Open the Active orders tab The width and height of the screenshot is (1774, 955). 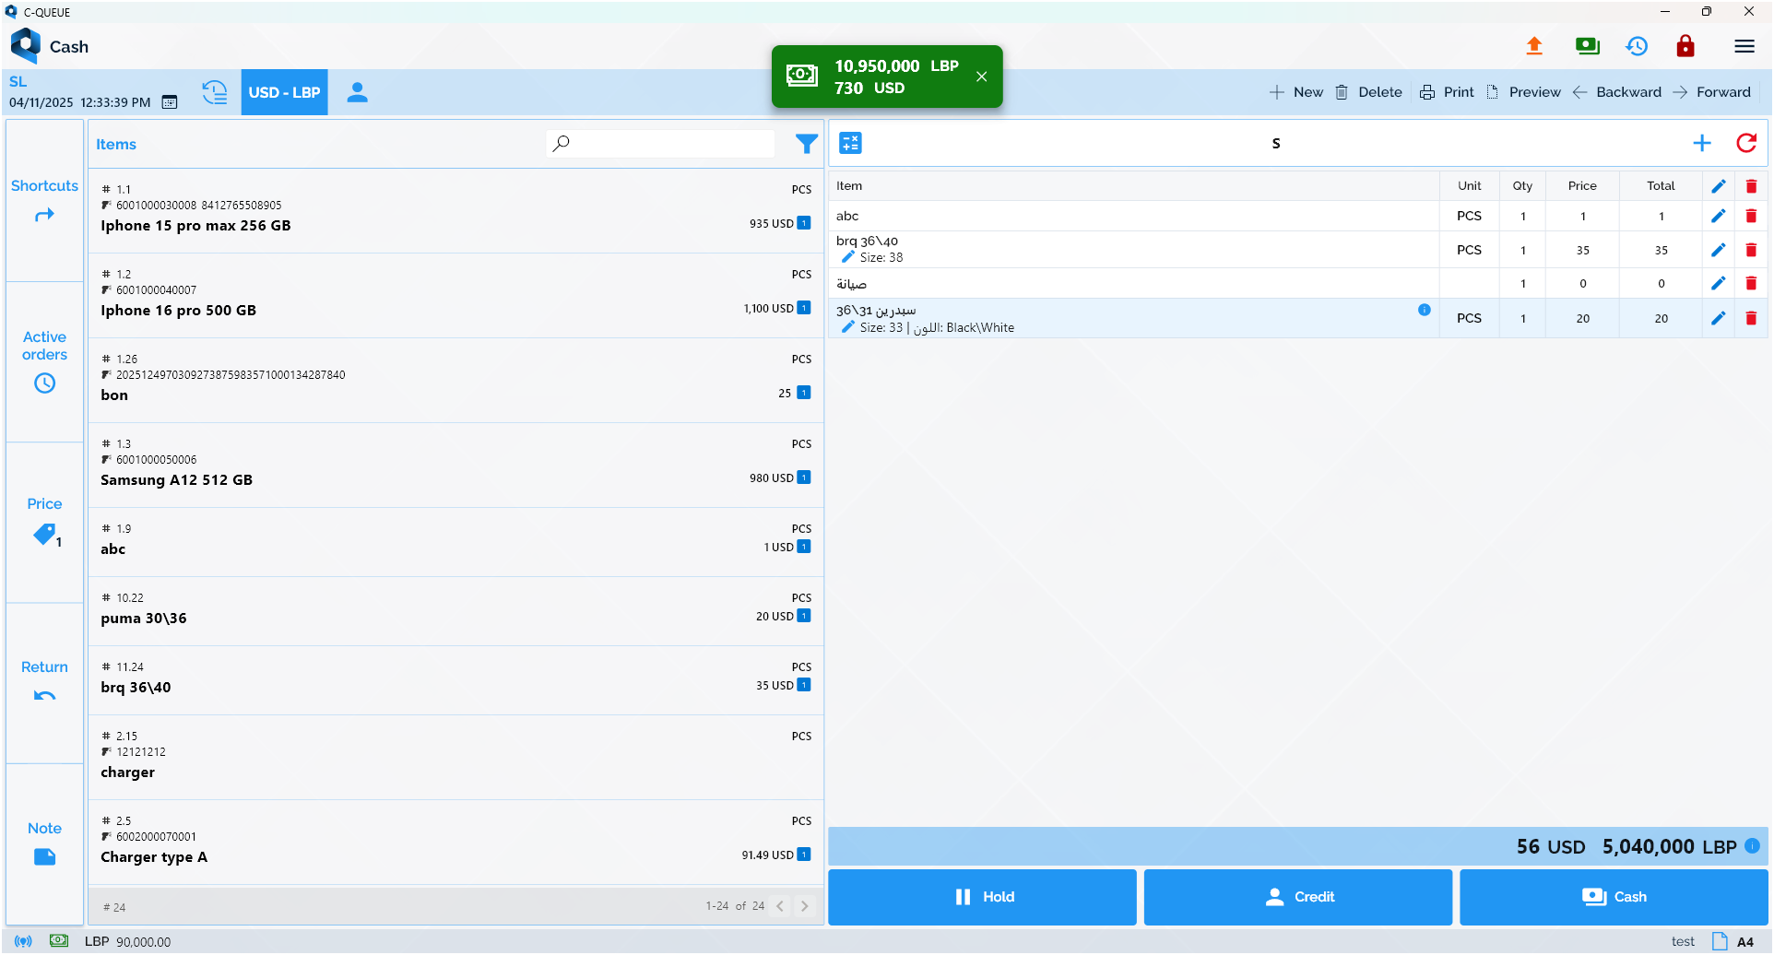click(44, 361)
